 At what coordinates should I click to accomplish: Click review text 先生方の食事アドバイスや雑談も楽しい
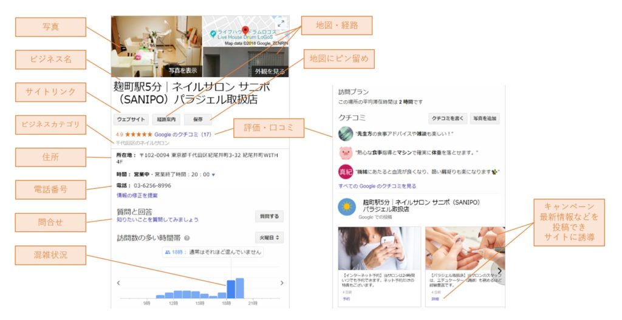pos(403,134)
